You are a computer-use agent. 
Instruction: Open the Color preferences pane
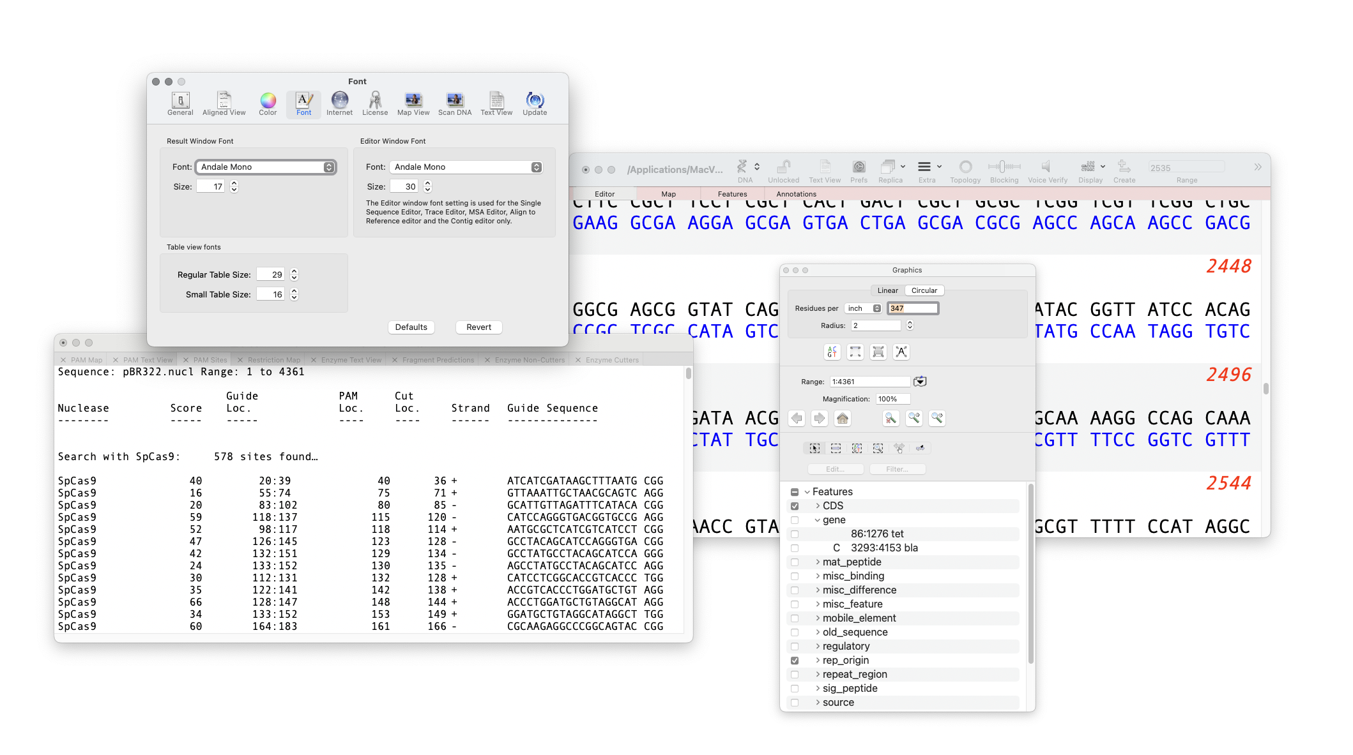click(x=268, y=103)
